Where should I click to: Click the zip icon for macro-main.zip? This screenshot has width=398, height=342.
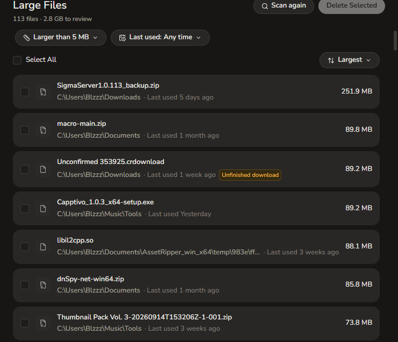tap(43, 130)
